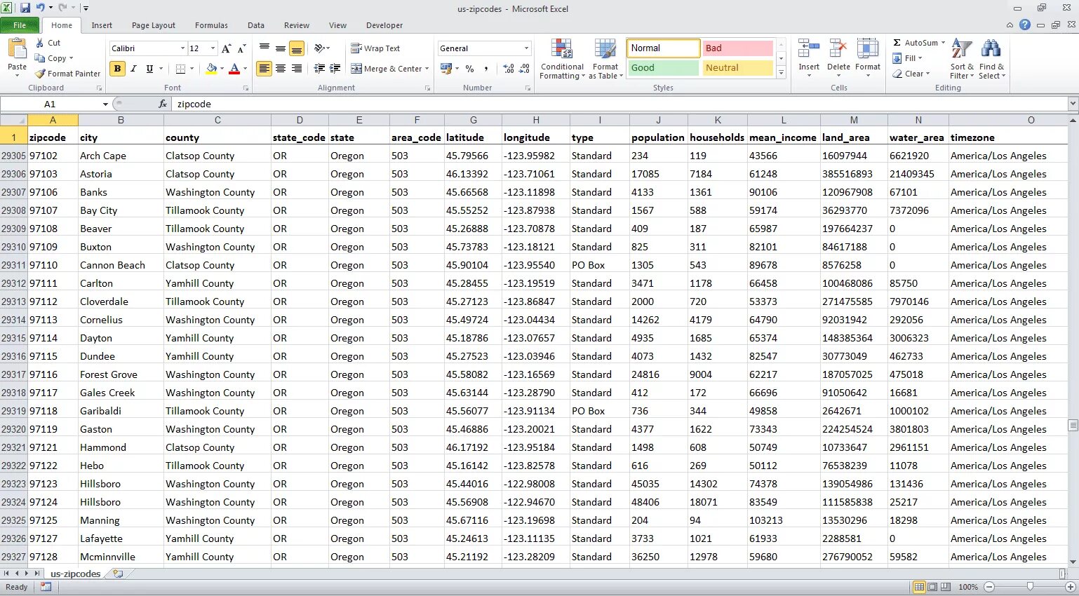Toggle Bold formatting

coord(117,69)
